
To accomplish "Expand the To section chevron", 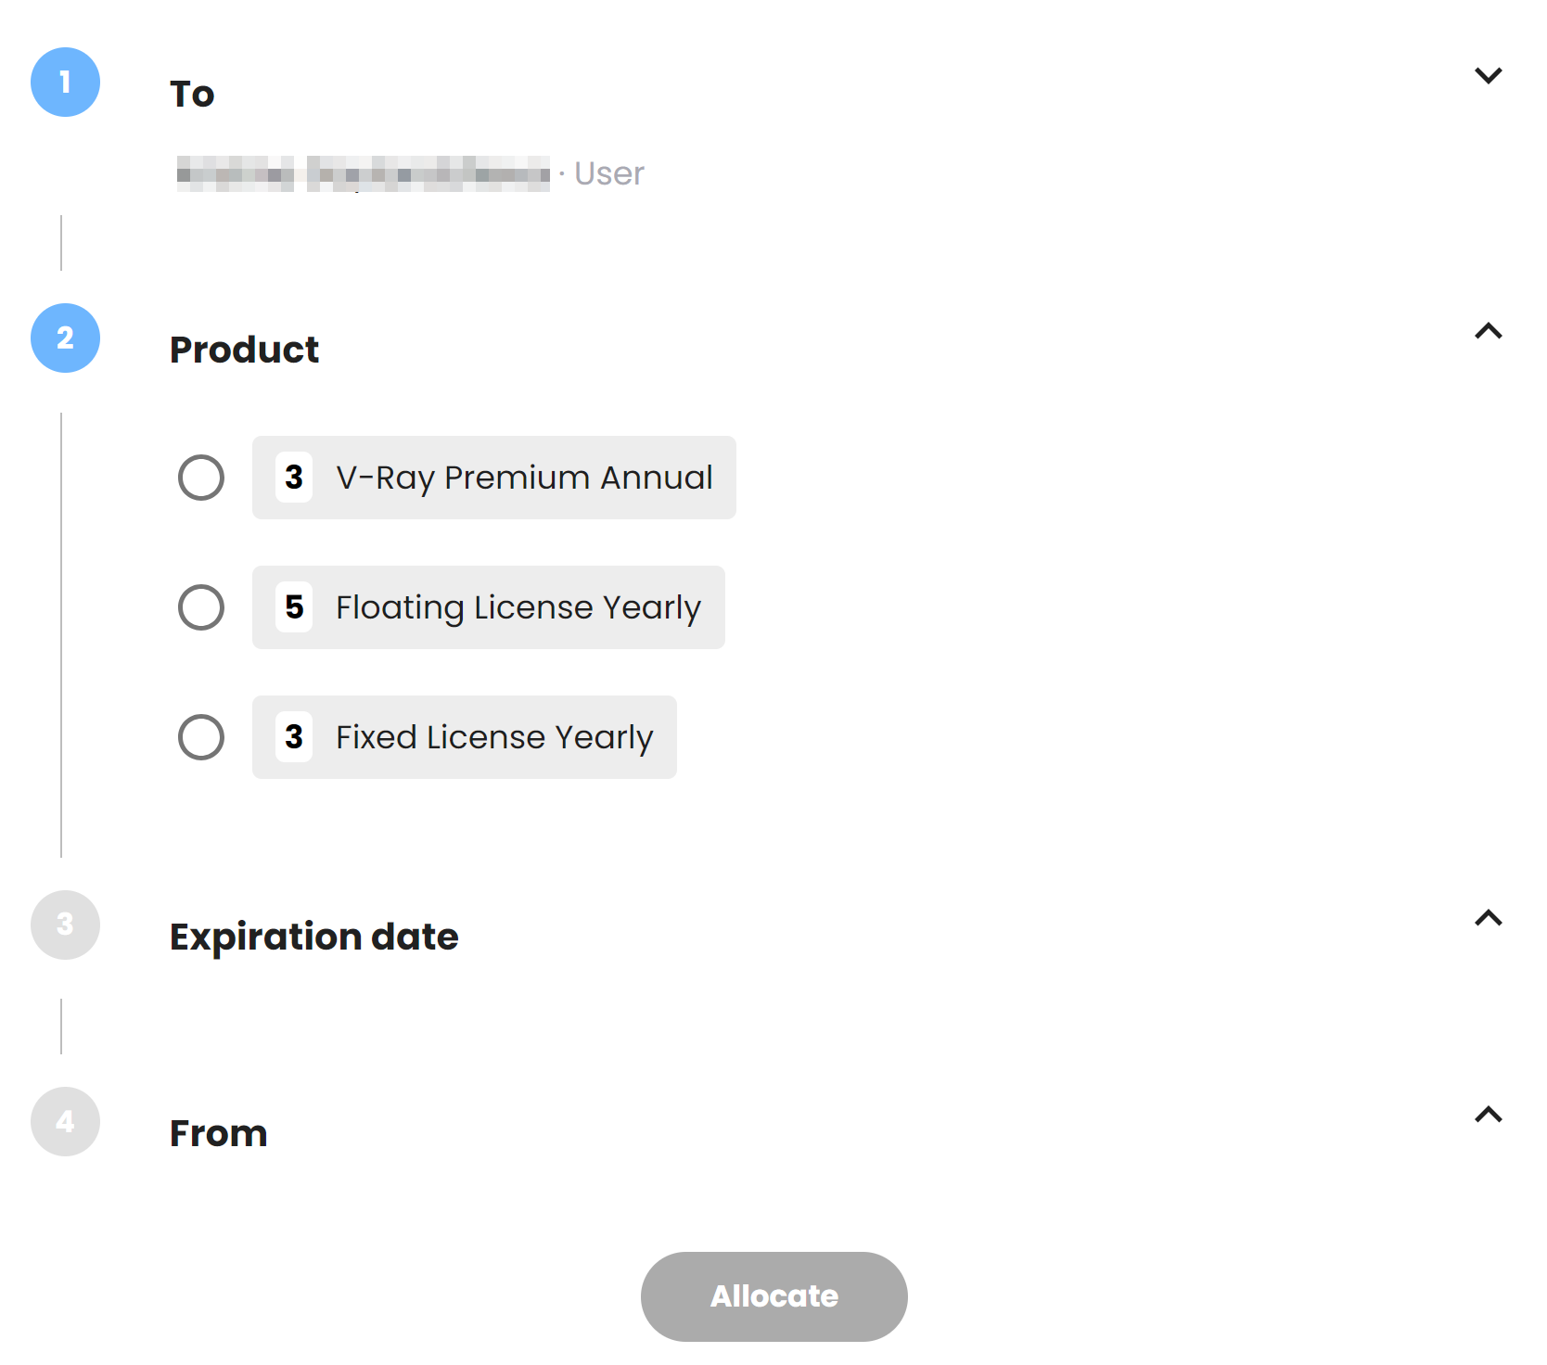I will click(1489, 75).
